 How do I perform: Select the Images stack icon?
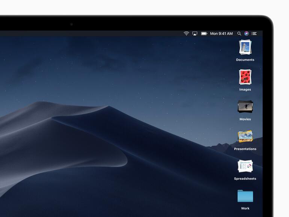245,77
